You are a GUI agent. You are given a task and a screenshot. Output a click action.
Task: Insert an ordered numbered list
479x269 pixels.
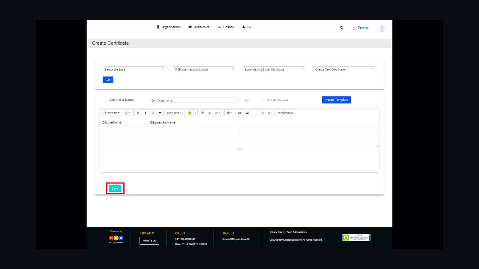point(209,113)
